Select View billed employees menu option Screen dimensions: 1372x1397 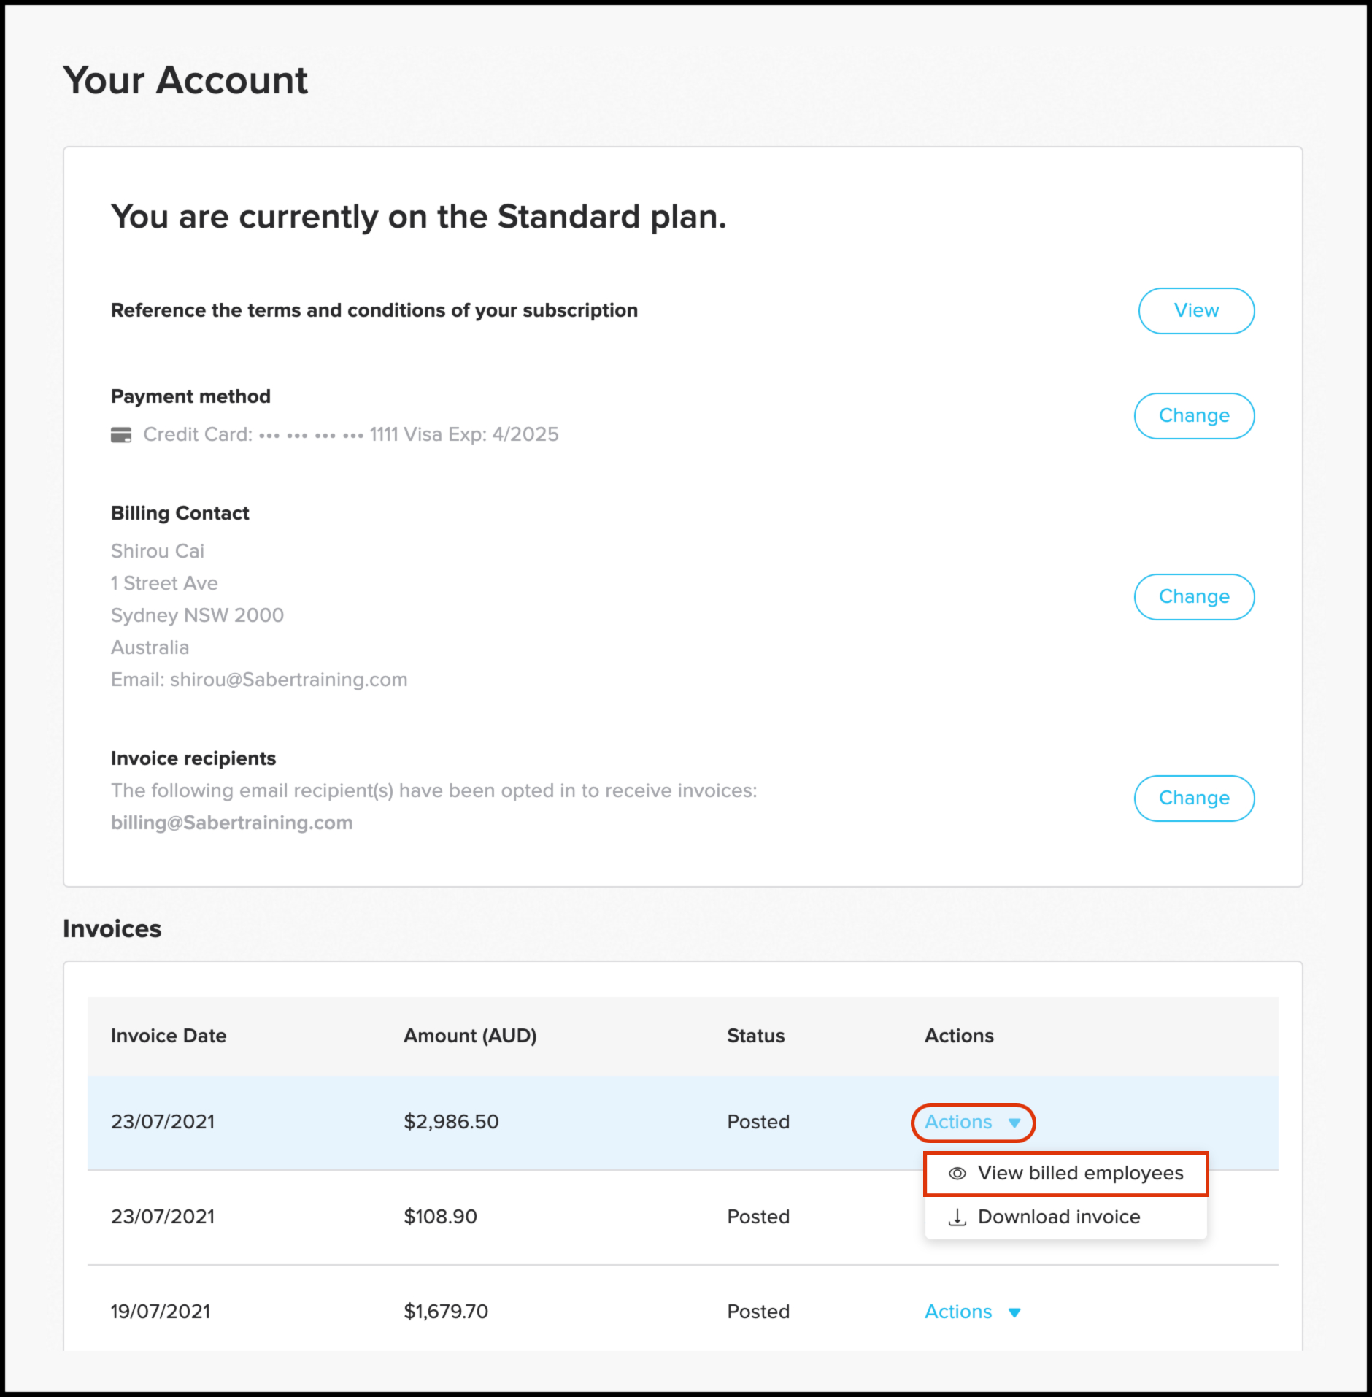pyautogui.click(x=1080, y=1173)
